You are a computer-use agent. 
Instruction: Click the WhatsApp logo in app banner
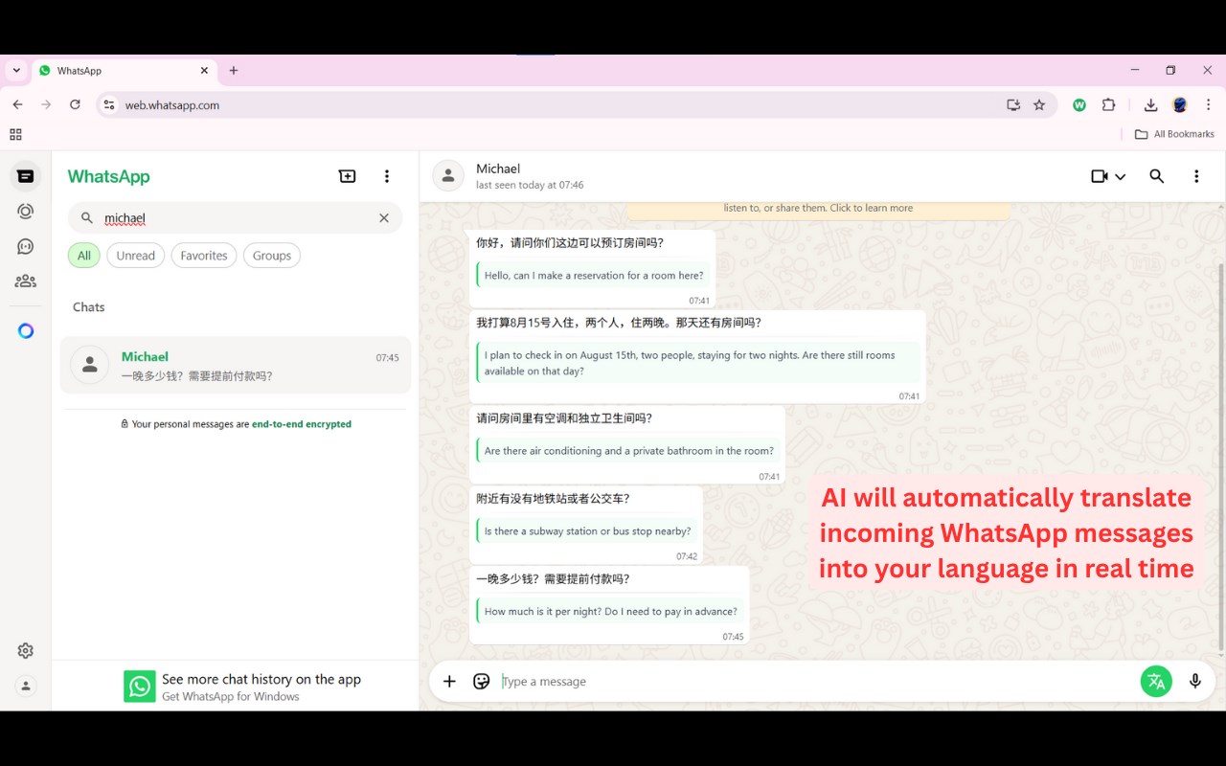click(x=140, y=686)
